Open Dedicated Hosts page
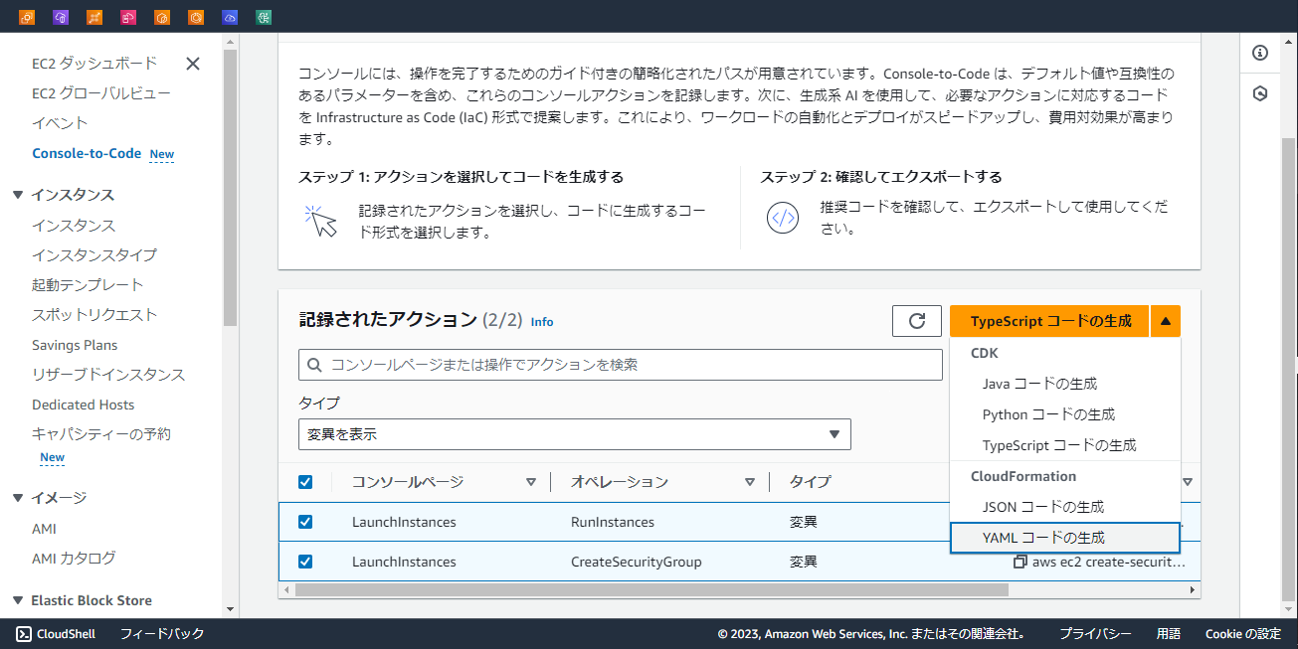Image resolution: width=1298 pixels, height=649 pixels. (x=83, y=405)
